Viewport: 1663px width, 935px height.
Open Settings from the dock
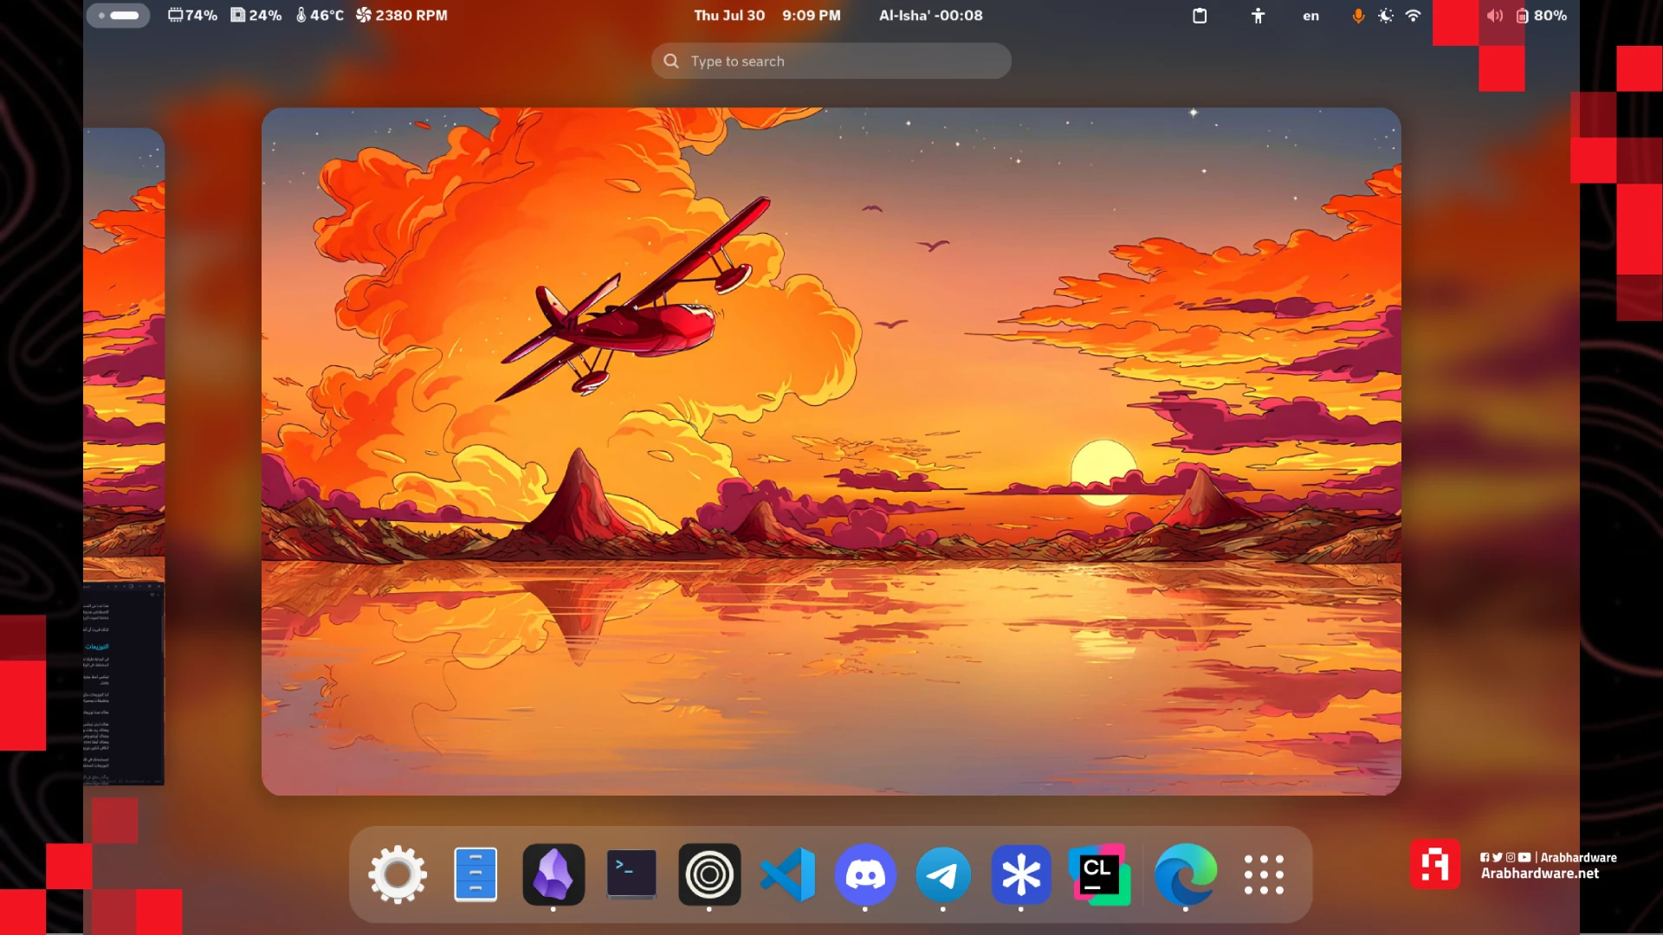[398, 874]
